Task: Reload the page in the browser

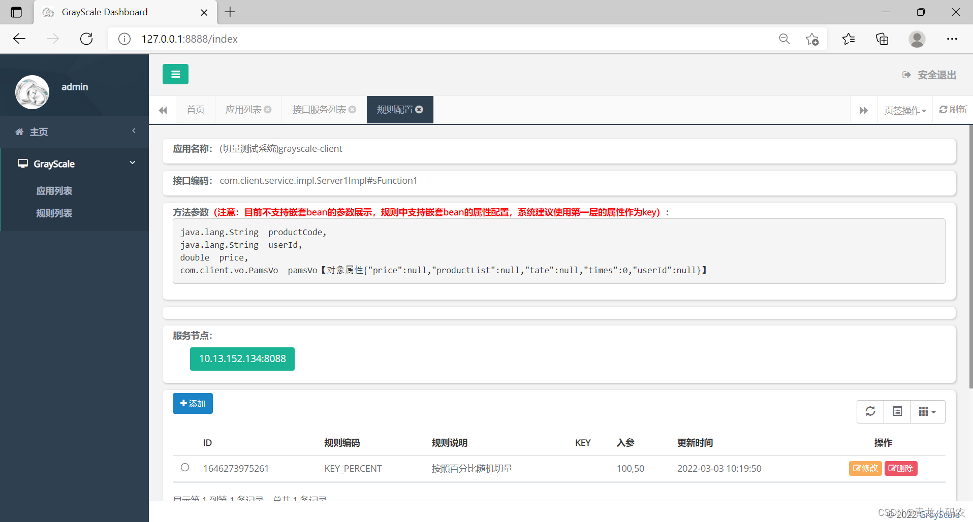Action: (86, 39)
